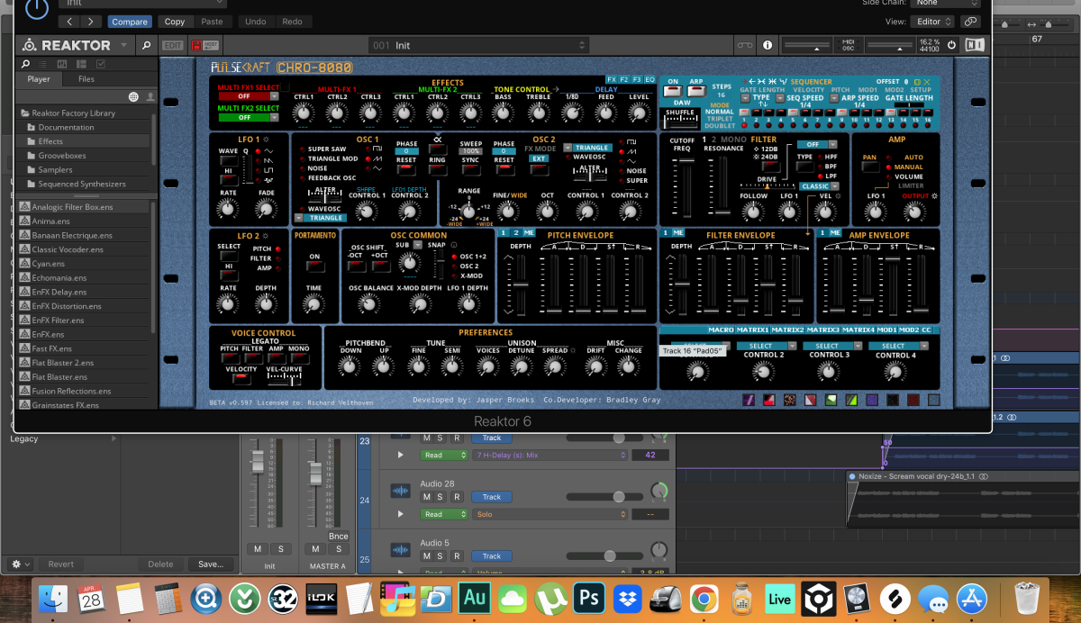Click the Track button on Audio 28
Screen dimensions: 1081x623
coord(491,497)
